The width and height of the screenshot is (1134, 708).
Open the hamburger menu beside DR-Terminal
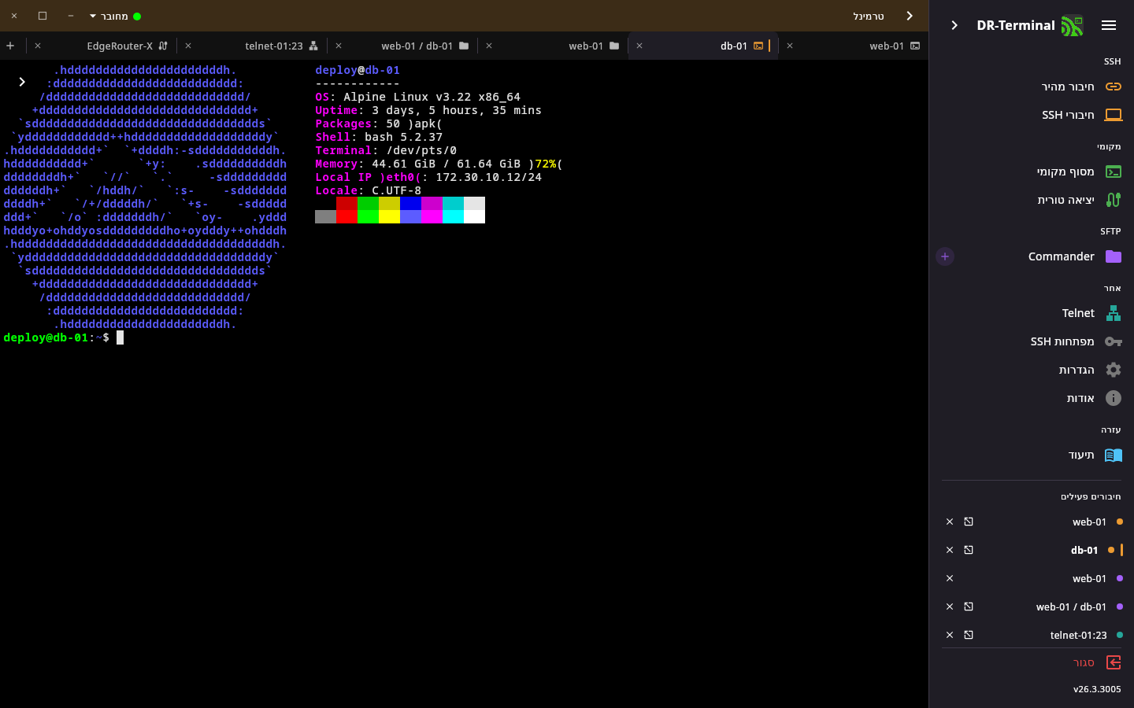tap(1109, 25)
